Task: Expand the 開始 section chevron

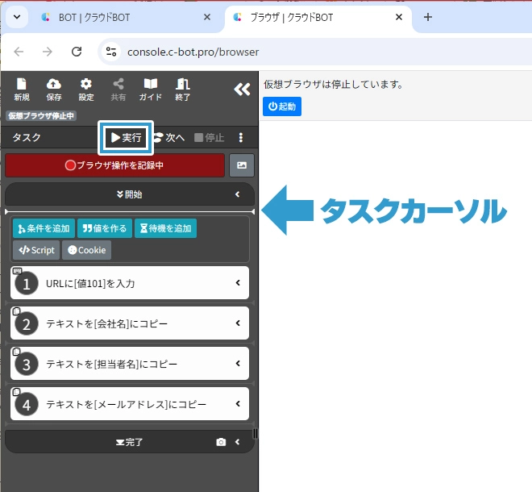Action: [238, 194]
